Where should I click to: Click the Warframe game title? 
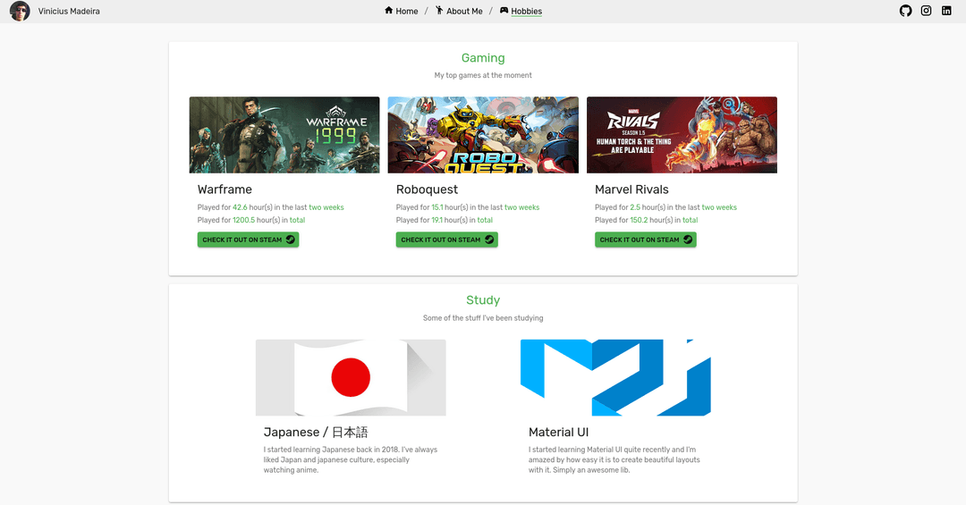pyautogui.click(x=225, y=189)
